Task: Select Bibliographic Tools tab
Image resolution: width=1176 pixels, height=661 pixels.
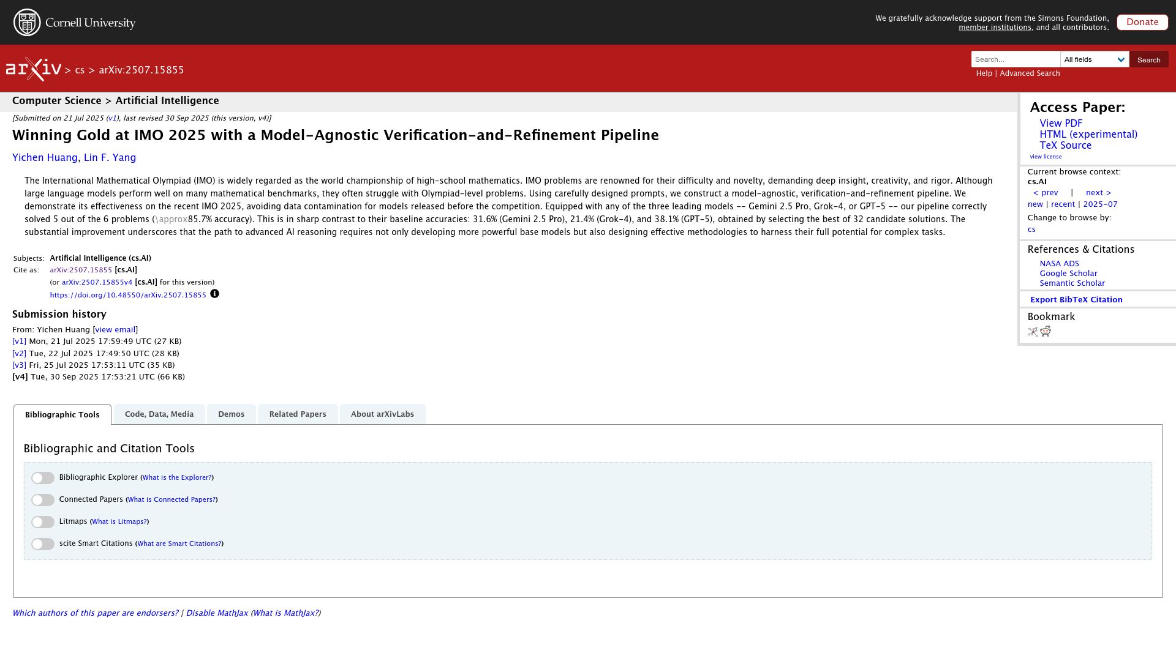Action: 62,414
